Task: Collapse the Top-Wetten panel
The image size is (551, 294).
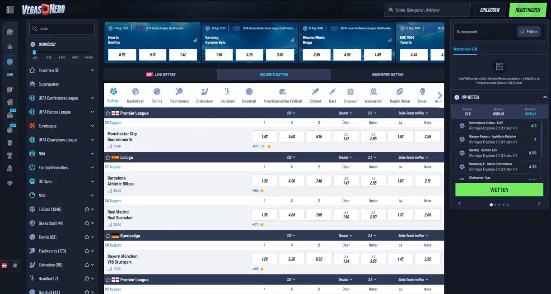Action: click(545, 97)
